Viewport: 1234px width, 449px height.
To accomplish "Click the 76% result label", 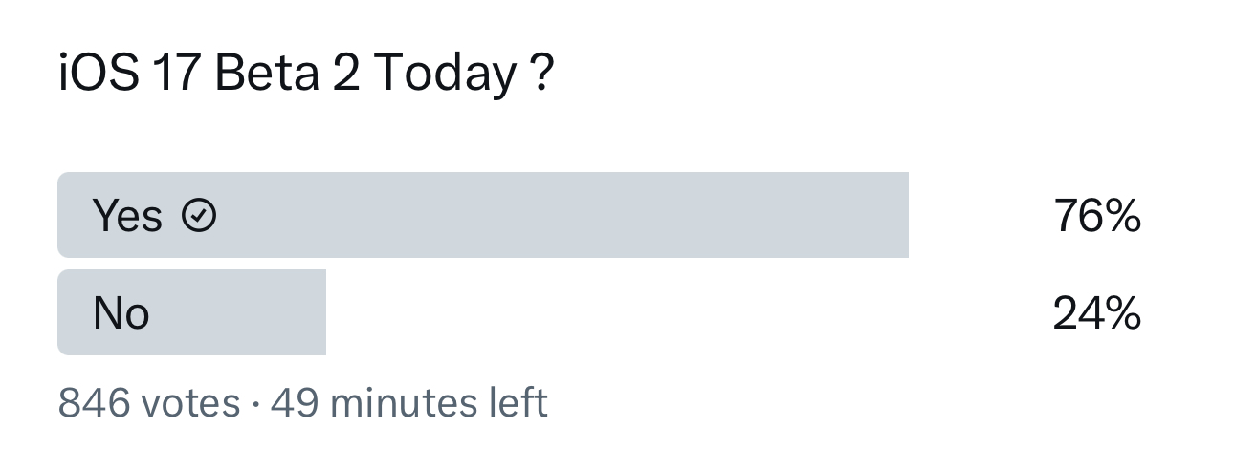I will click(x=1096, y=216).
